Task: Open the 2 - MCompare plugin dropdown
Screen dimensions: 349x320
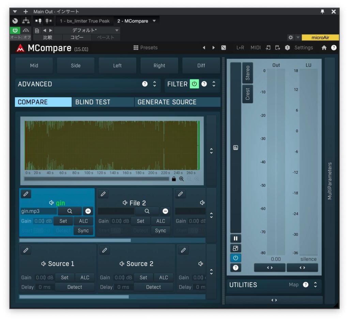Action: pyautogui.click(x=154, y=21)
